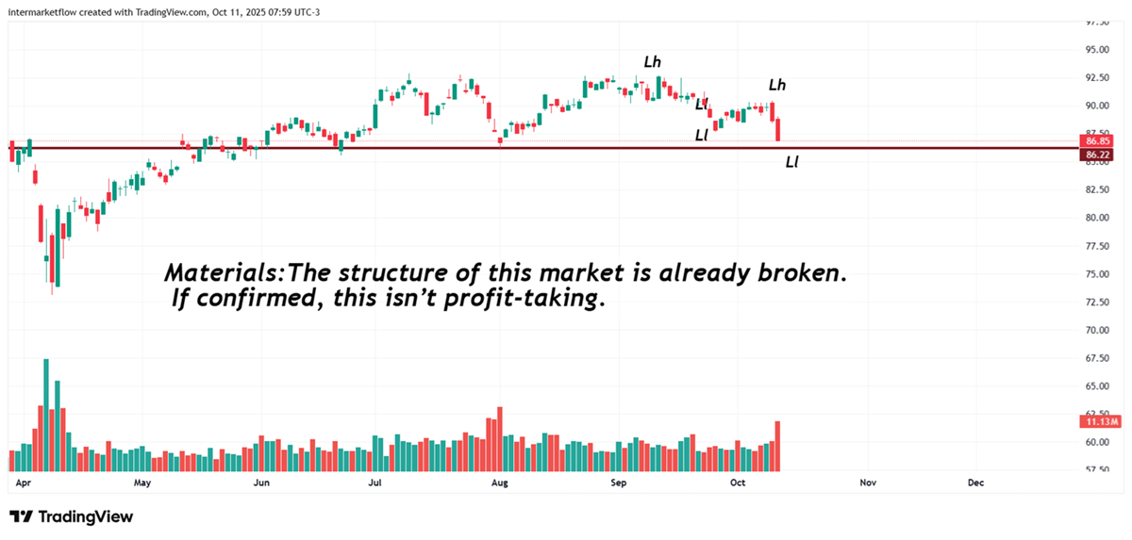The image size is (1132, 540).
Task: Select the Aug marker on time axis
Action: pos(500,483)
